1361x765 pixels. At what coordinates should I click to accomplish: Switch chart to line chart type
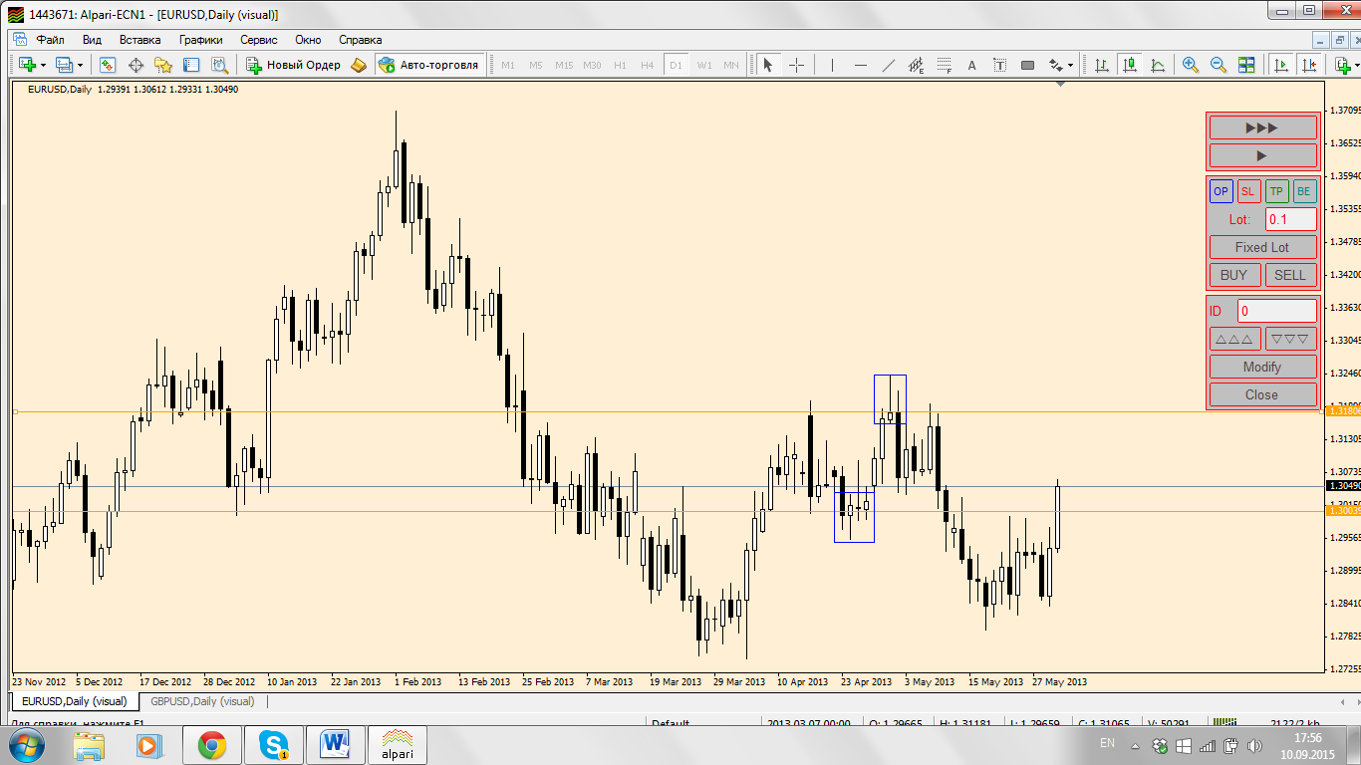point(1158,65)
